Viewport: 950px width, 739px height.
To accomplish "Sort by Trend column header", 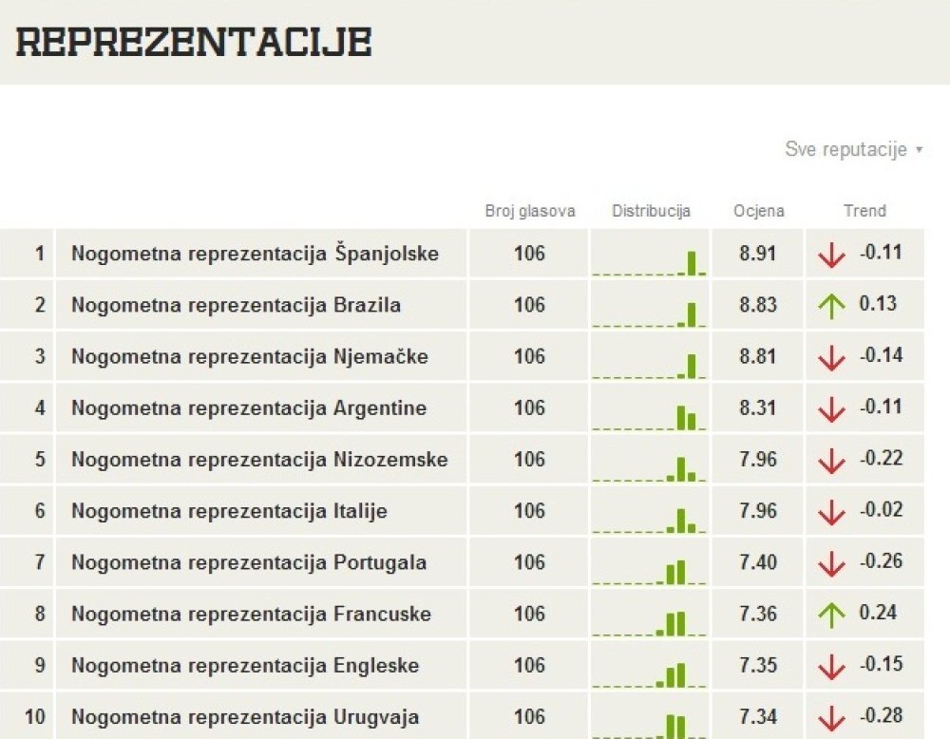I will click(864, 211).
